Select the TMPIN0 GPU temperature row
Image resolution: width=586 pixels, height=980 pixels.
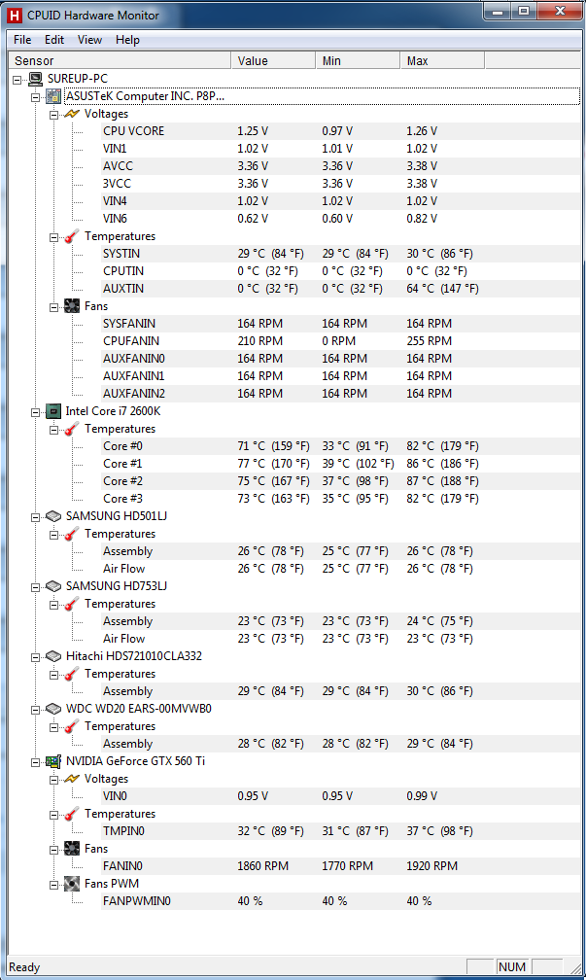(x=340, y=831)
